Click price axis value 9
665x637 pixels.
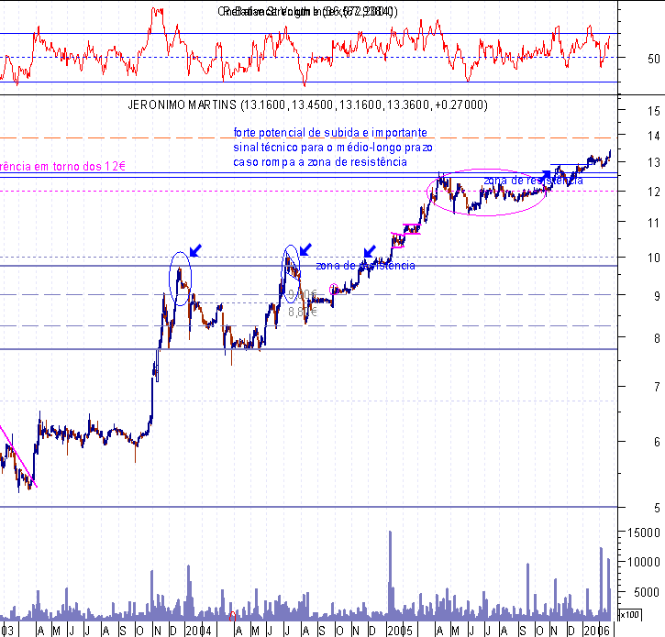point(657,296)
